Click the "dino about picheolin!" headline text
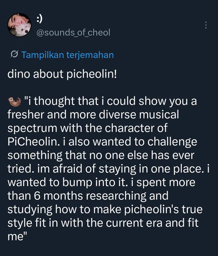 [x=62, y=74]
